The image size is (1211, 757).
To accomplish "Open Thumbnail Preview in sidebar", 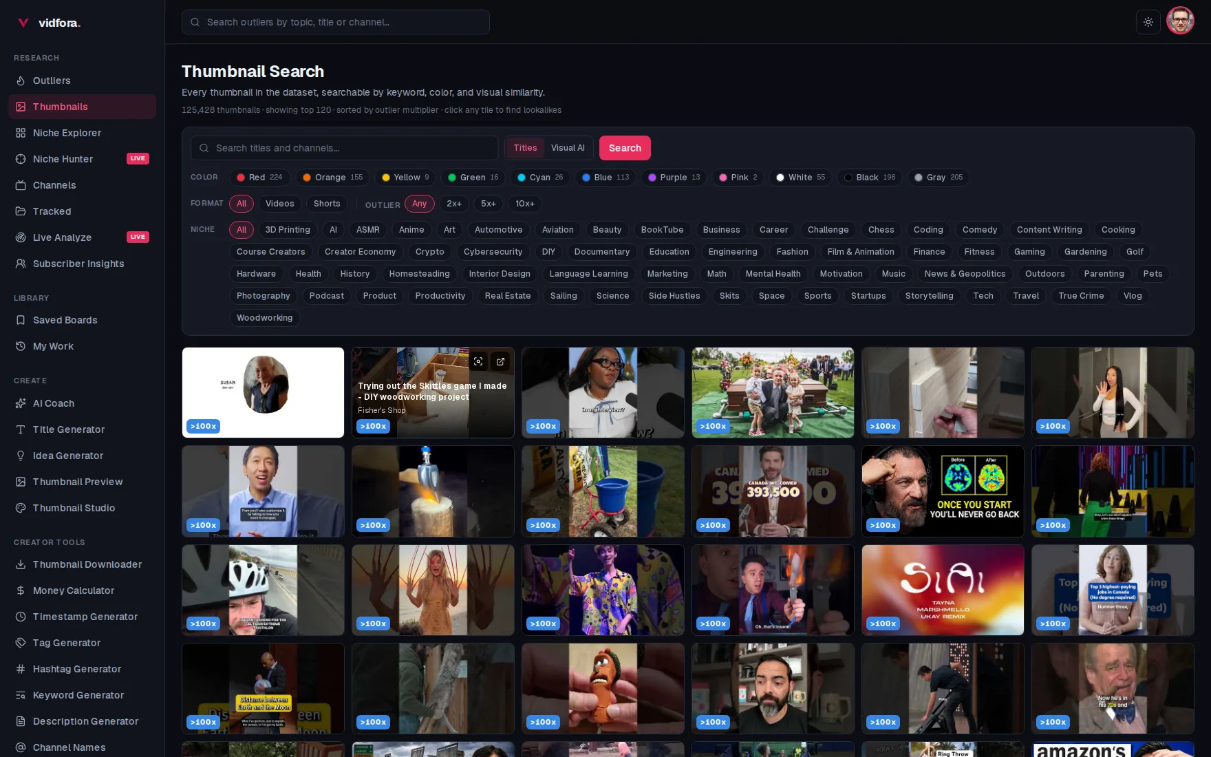I will [82, 482].
